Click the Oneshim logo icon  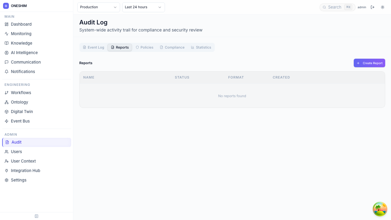[x=6, y=6]
